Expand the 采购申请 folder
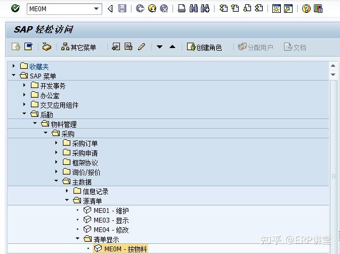 coord(56,152)
